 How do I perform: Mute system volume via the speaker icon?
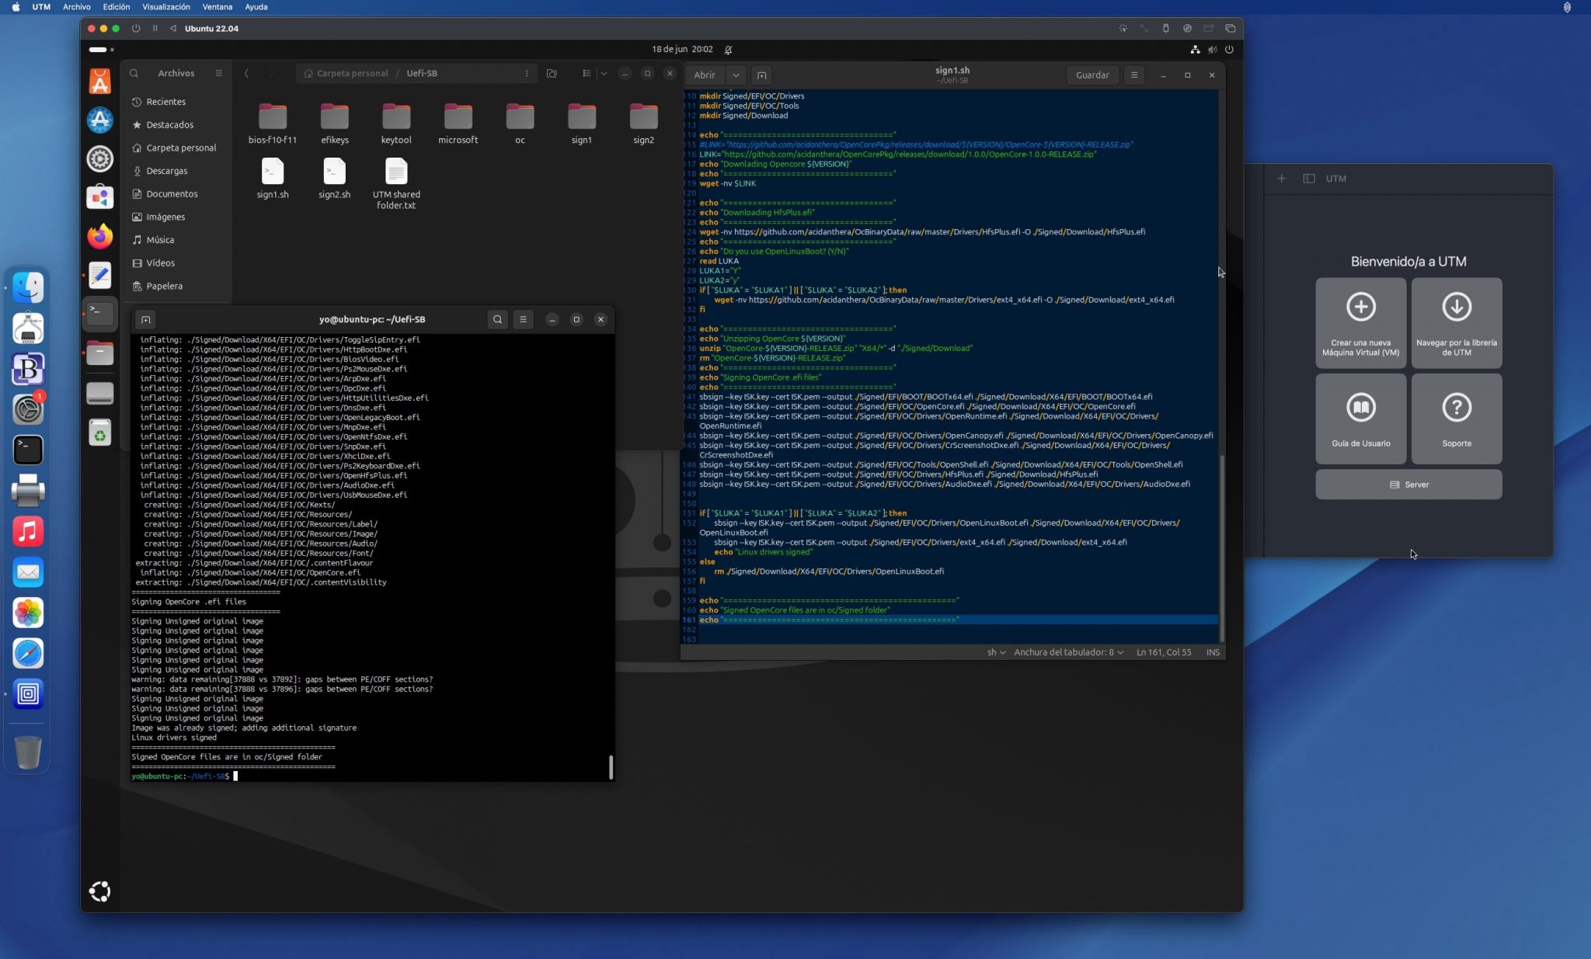click(1213, 49)
